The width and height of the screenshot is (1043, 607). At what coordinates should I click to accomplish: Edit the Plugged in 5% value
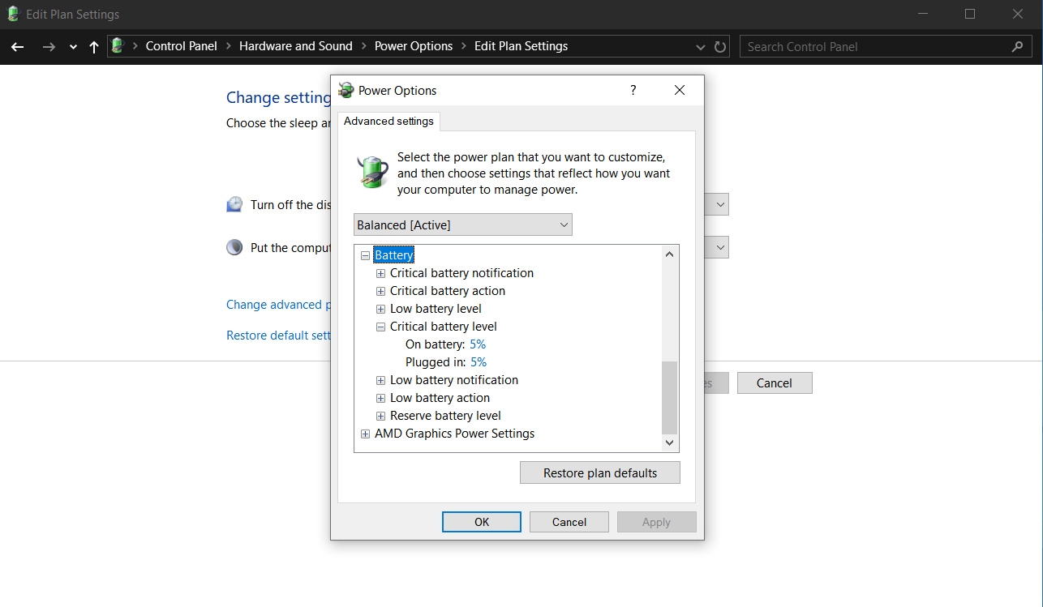click(479, 362)
